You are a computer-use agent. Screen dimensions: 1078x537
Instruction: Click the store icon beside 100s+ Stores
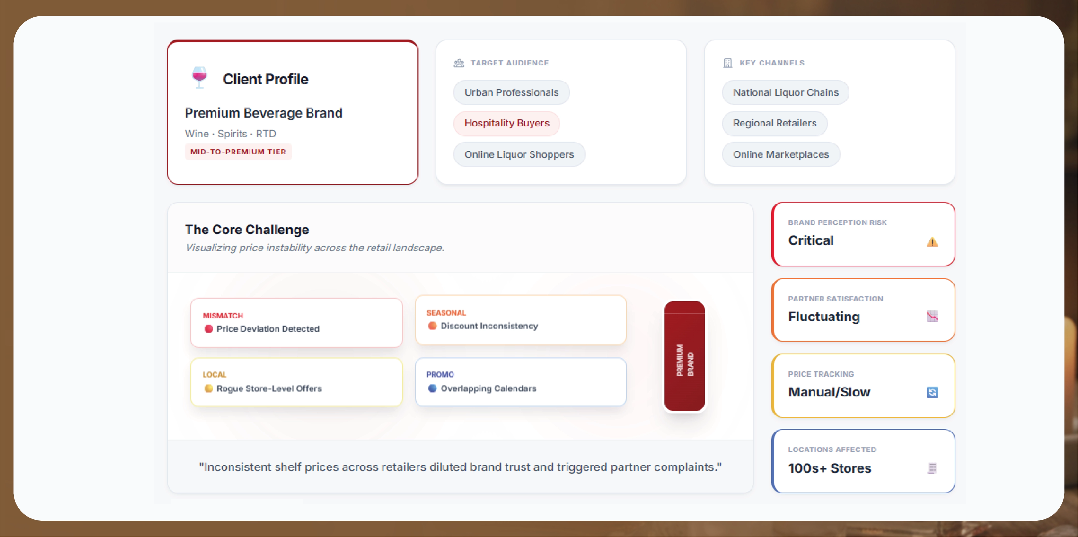coord(932,468)
